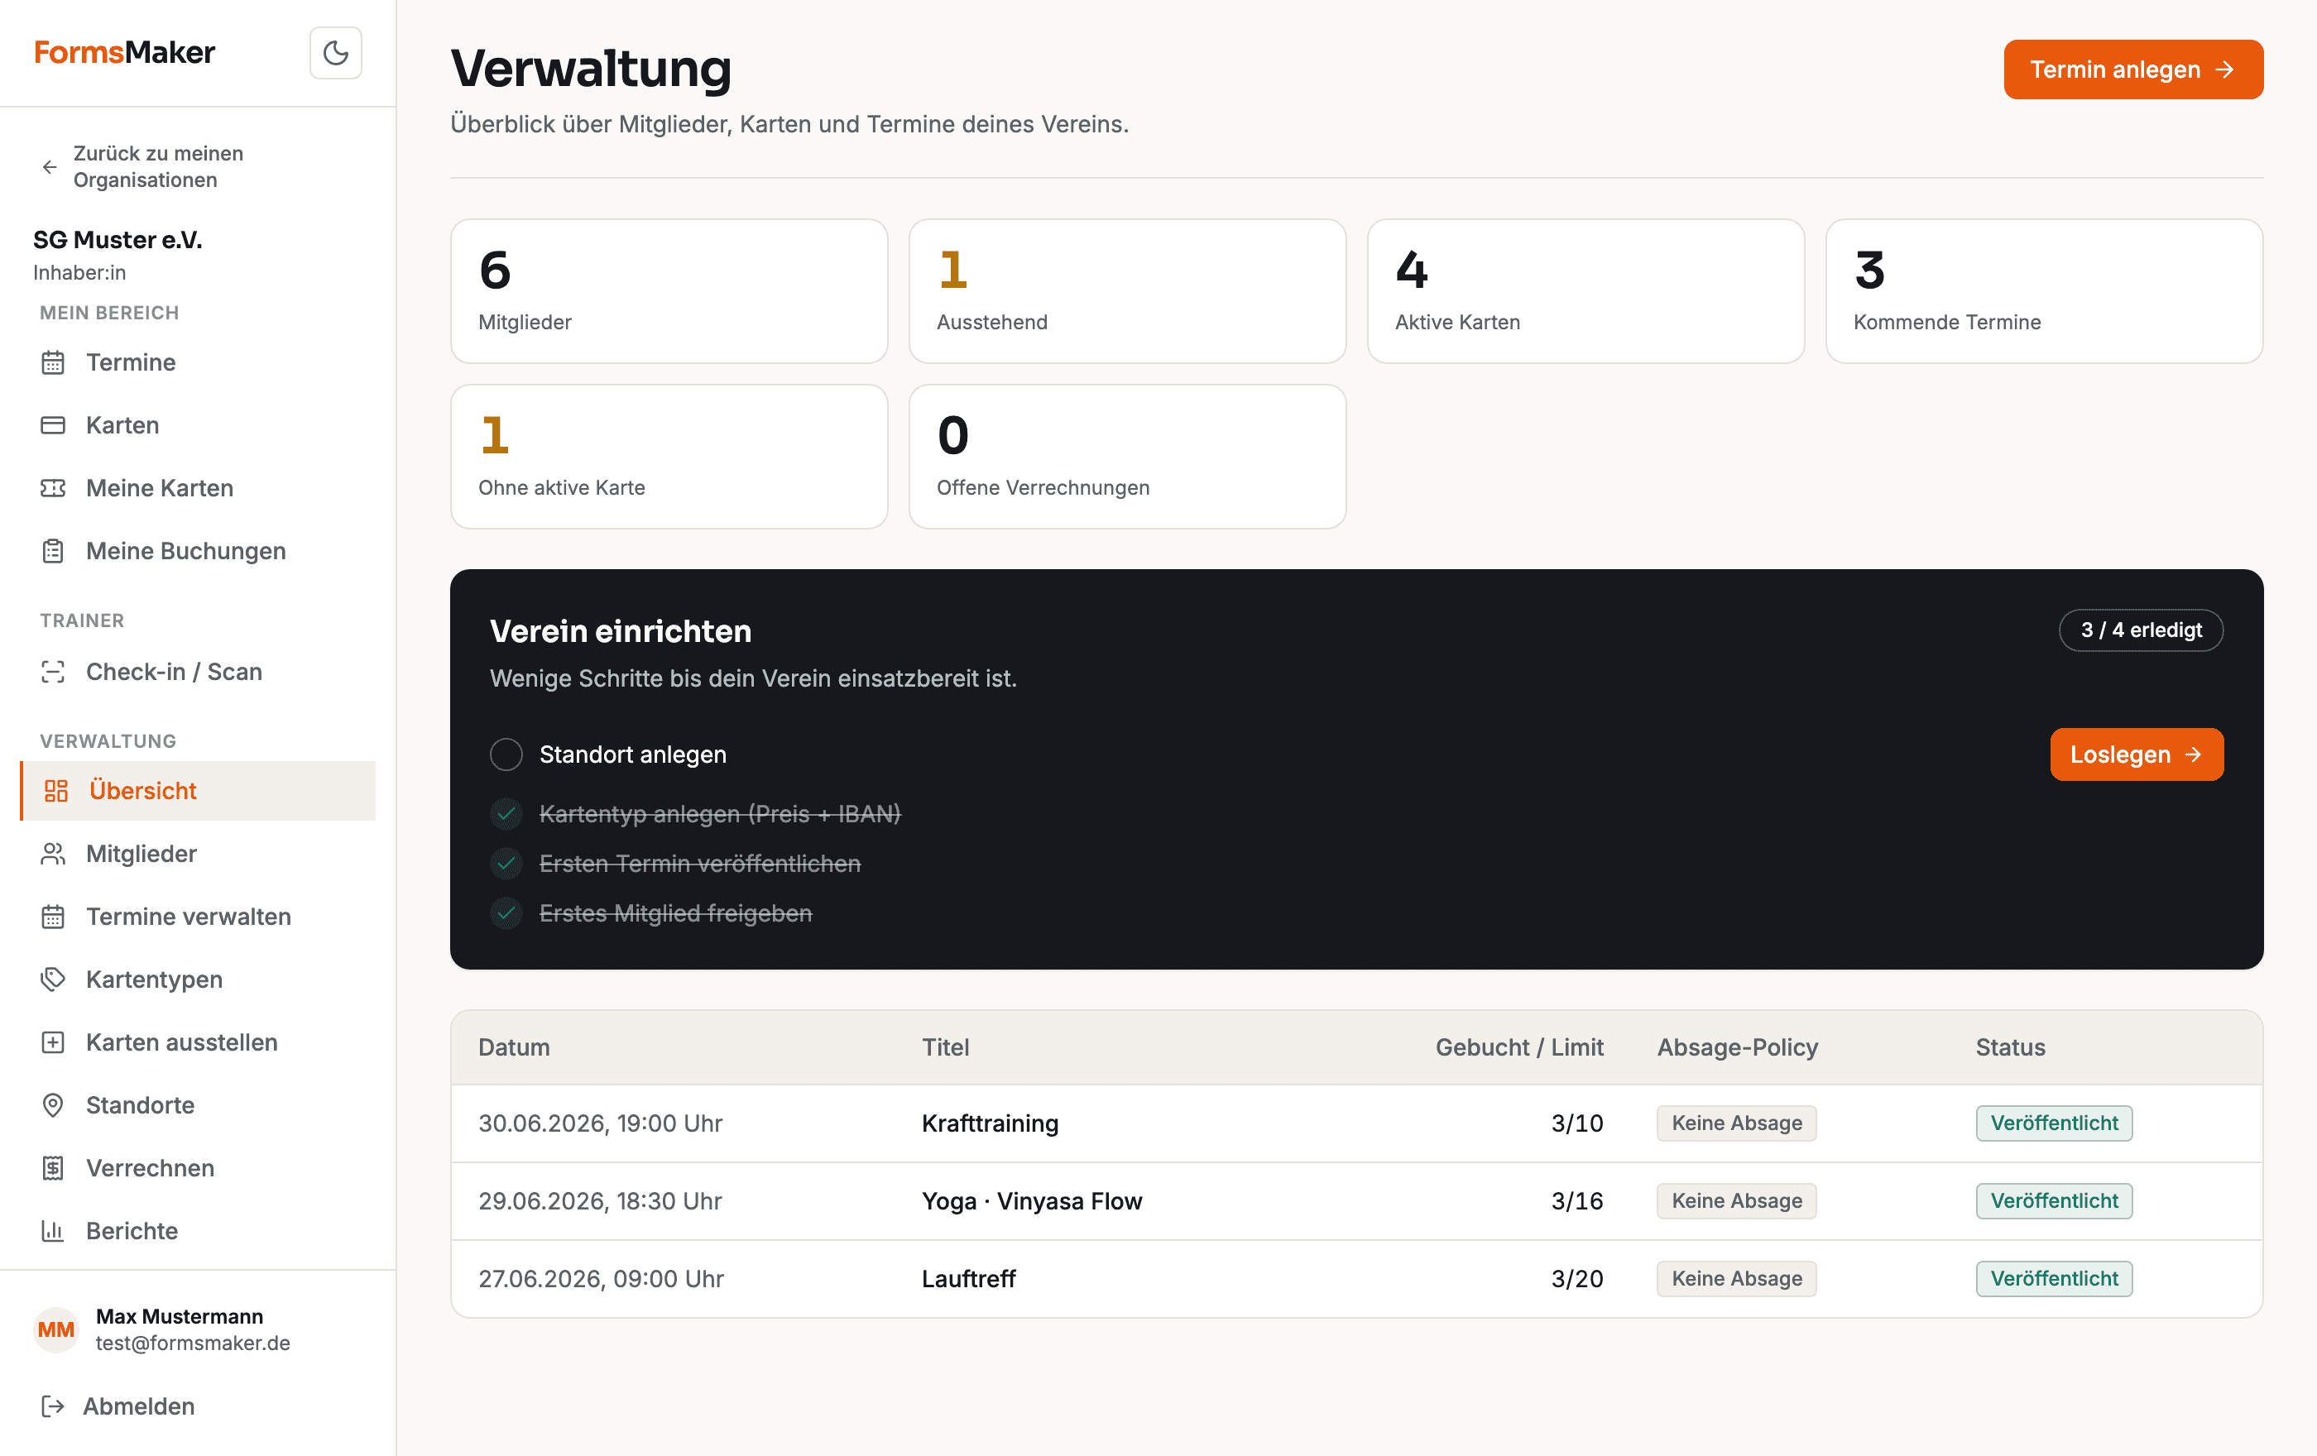Open Termine verwalten menu item
Image resolution: width=2317 pixels, height=1456 pixels.
(197, 917)
